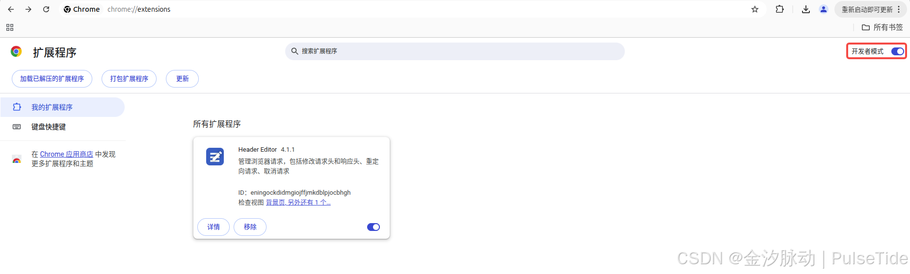Click the Header Editor extension icon

click(215, 157)
